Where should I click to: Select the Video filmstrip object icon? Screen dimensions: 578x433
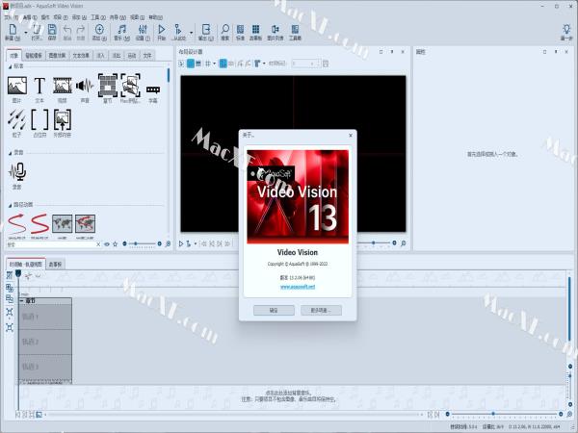click(63, 86)
